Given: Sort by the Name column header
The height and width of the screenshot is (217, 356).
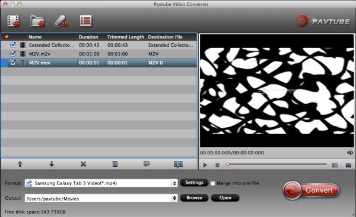Looking at the screenshot, I should pos(35,37).
